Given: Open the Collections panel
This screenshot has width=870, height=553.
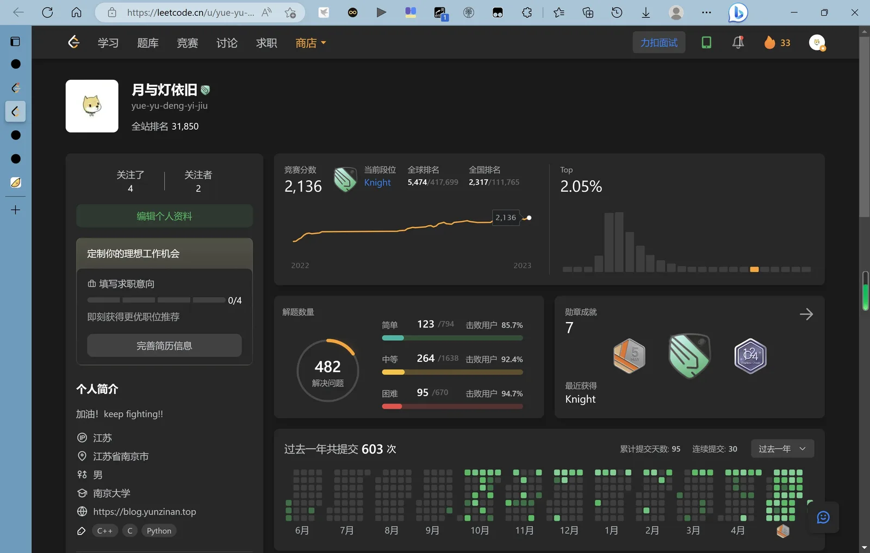Looking at the screenshot, I should (588, 12).
